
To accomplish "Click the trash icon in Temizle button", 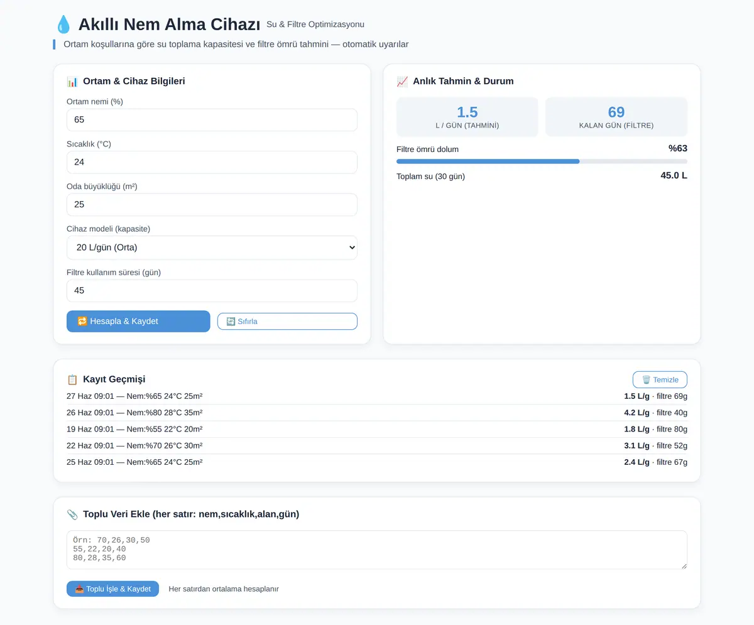I will point(646,380).
